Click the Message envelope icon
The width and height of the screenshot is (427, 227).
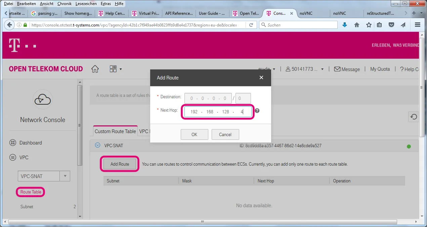[337, 69]
